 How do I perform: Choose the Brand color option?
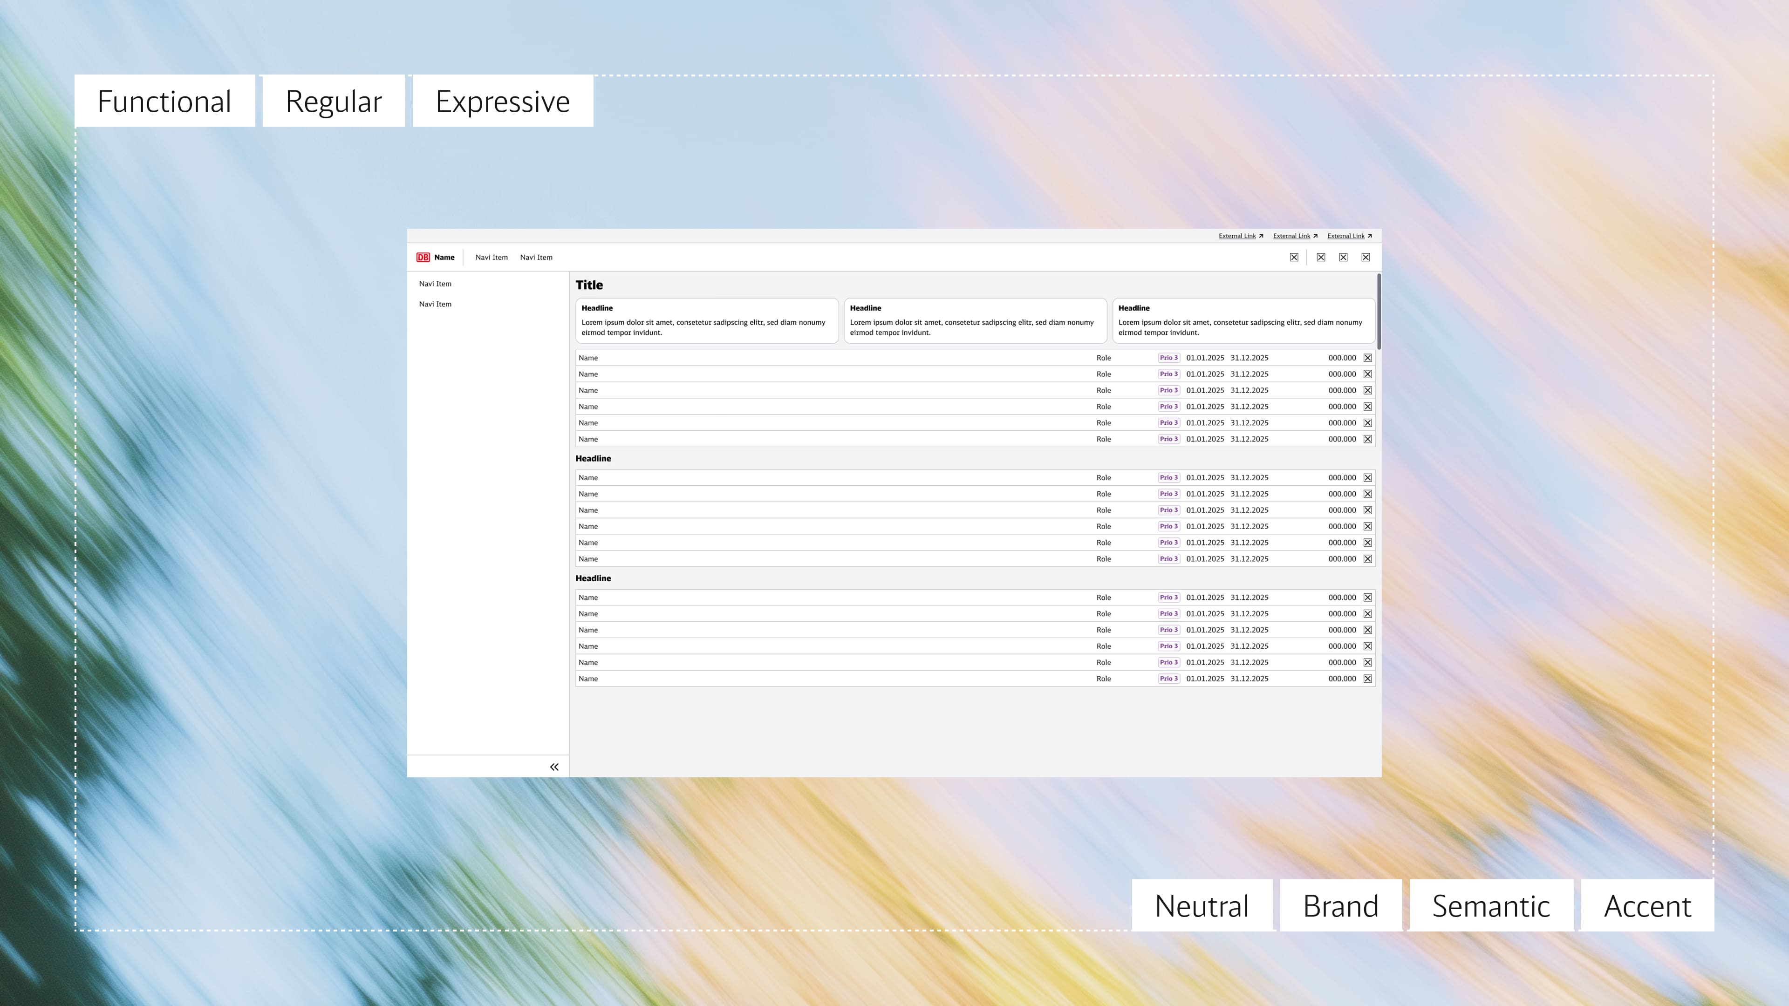coord(1340,906)
